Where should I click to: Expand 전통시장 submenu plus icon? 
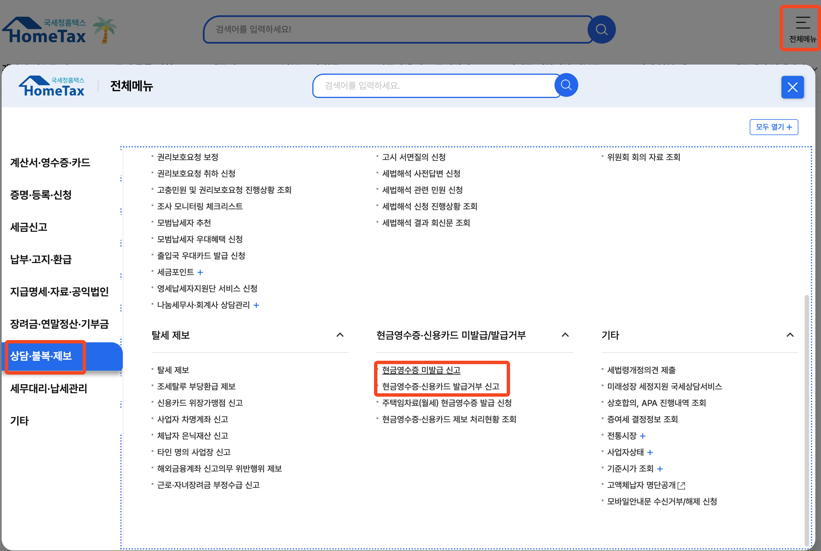tap(643, 436)
